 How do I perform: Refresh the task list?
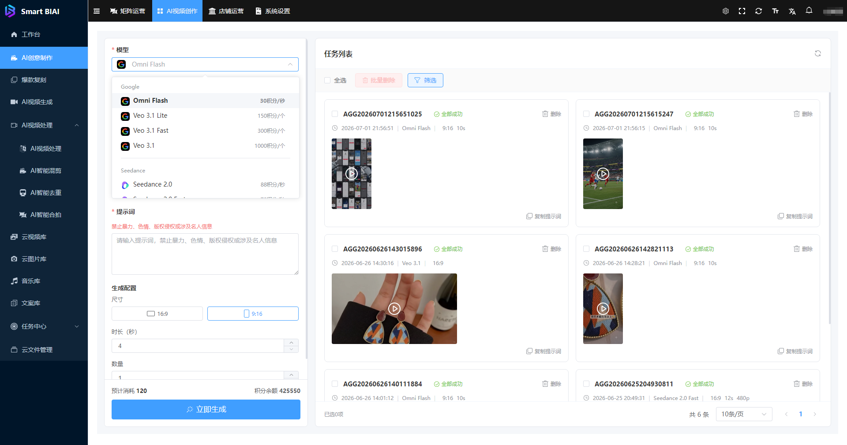(x=818, y=53)
